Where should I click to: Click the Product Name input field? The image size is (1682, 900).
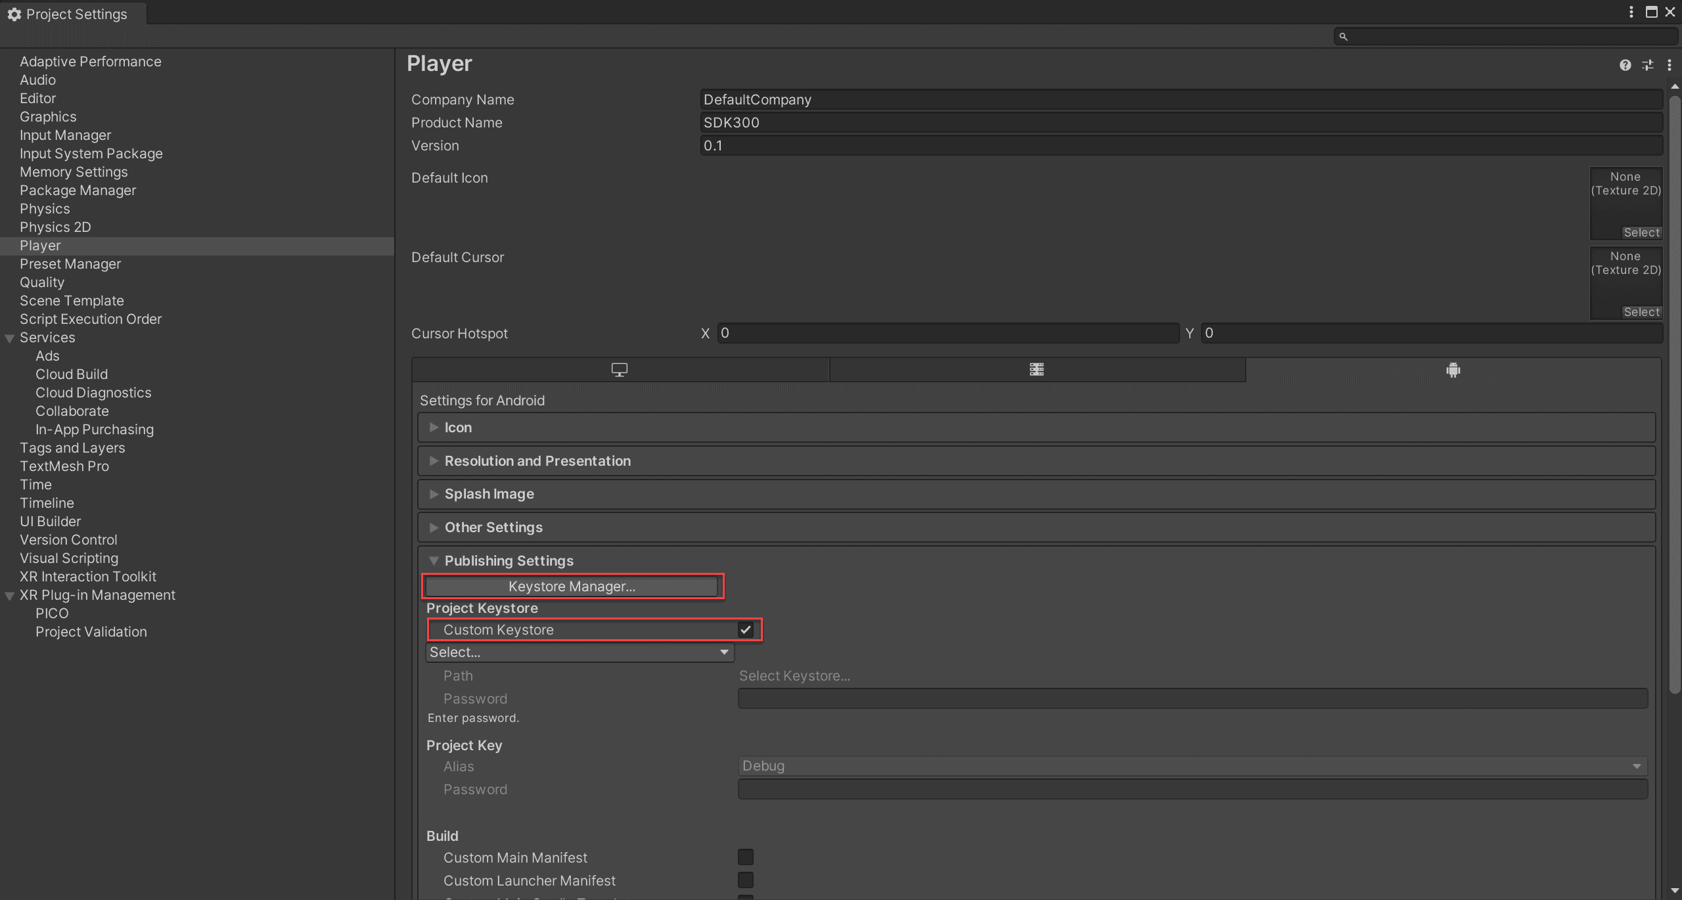(1180, 123)
